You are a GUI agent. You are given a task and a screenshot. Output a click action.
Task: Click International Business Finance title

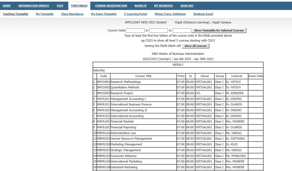pyautogui.click(x=131, y=105)
